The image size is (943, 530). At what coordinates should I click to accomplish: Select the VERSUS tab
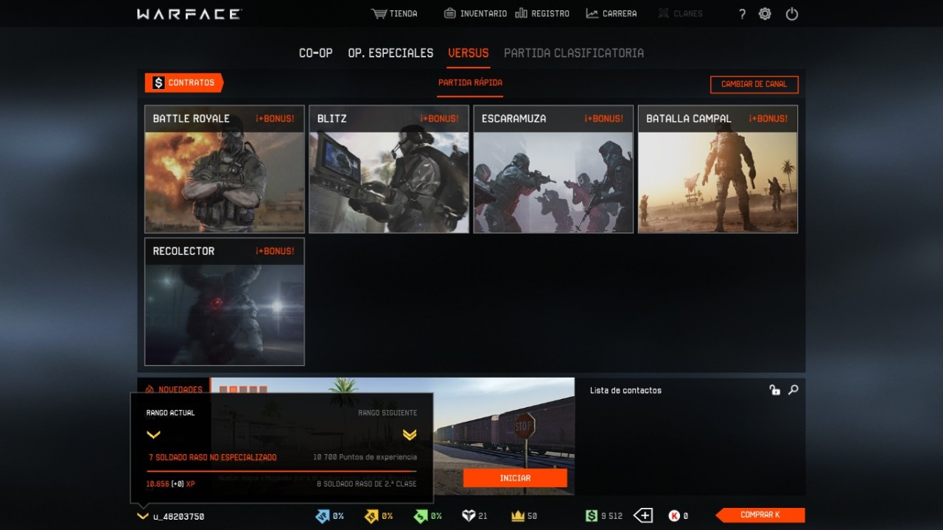pyautogui.click(x=469, y=53)
